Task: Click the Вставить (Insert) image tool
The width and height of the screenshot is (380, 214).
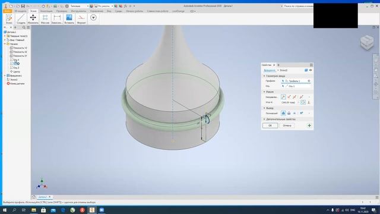Action: coord(69,18)
